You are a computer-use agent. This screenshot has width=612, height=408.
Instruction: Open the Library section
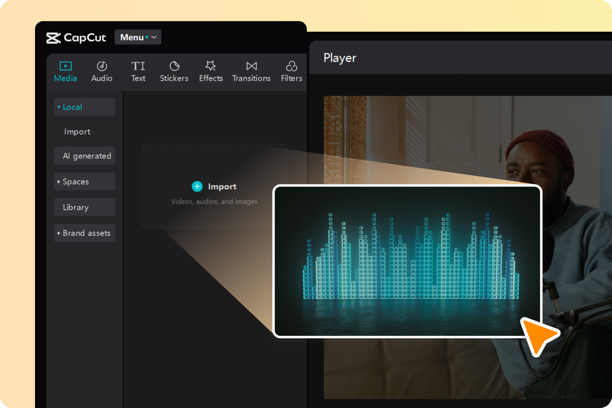[85, 207]
